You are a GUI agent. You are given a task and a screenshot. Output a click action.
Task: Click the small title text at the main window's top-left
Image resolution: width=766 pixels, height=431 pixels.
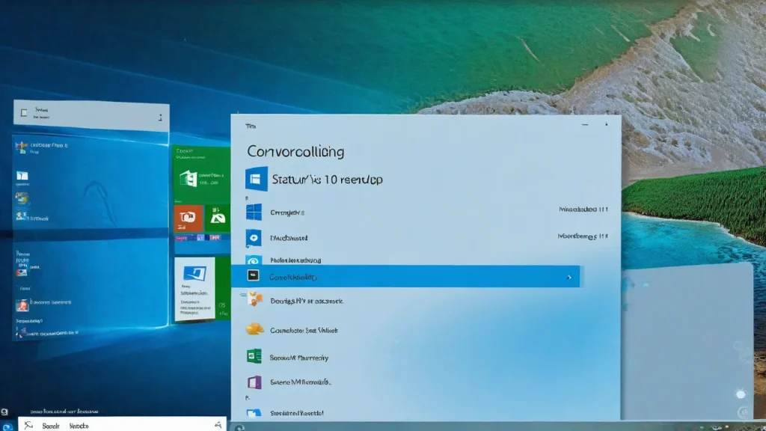click(251, 126)
